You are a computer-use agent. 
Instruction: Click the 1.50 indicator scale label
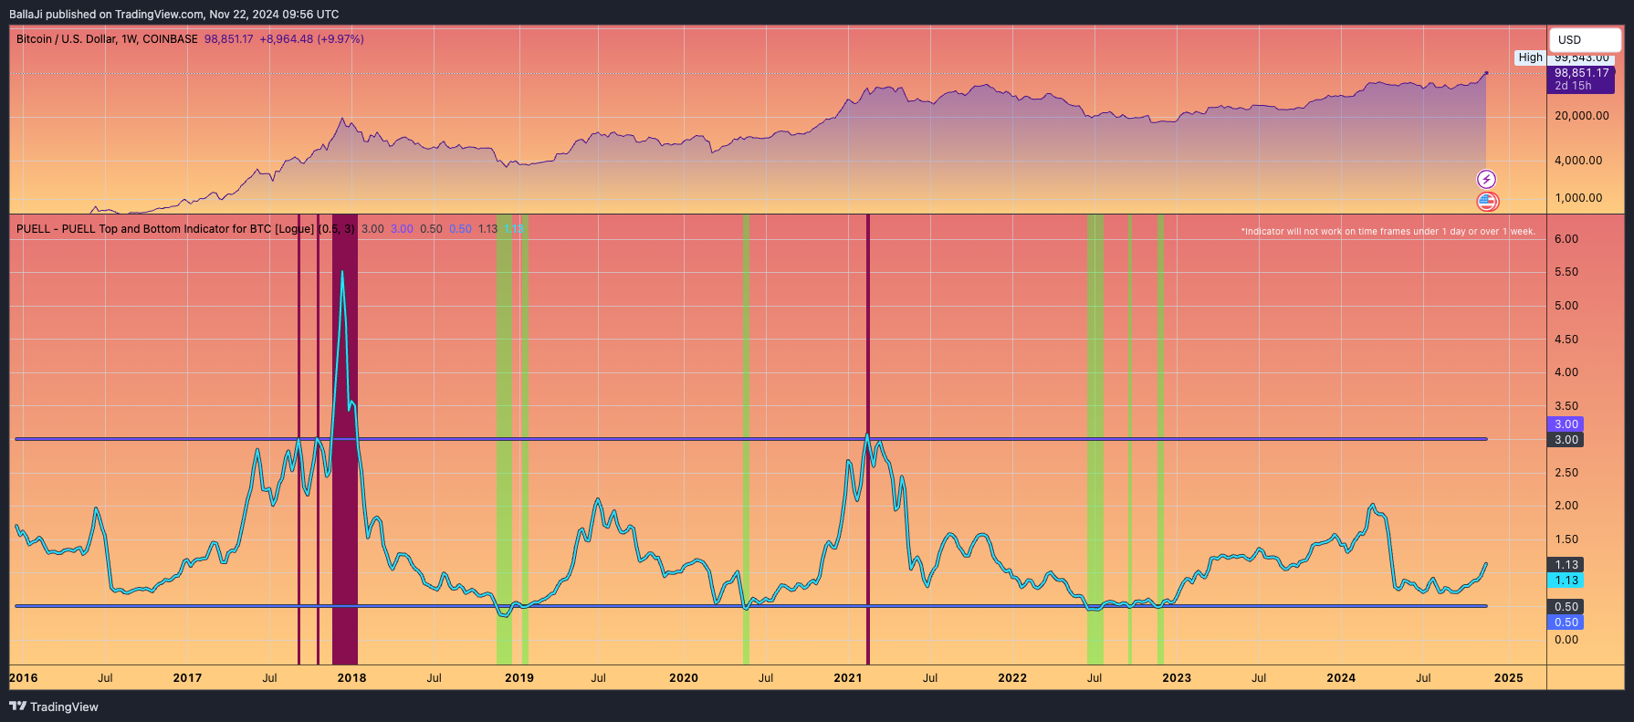click(x=1566, y=539)
